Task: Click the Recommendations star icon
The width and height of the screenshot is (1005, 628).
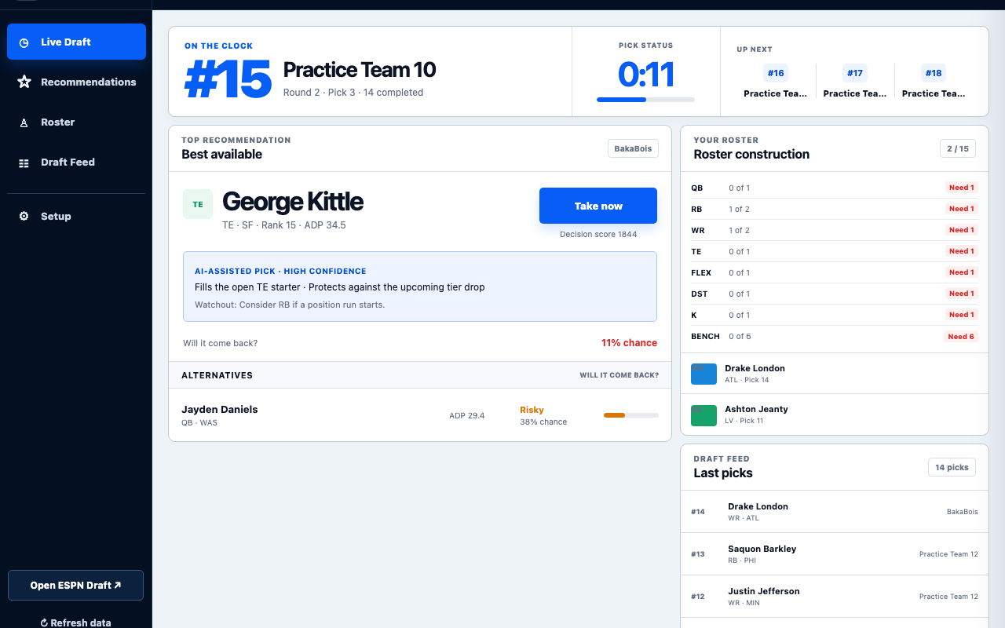Action: coord(24,82)
